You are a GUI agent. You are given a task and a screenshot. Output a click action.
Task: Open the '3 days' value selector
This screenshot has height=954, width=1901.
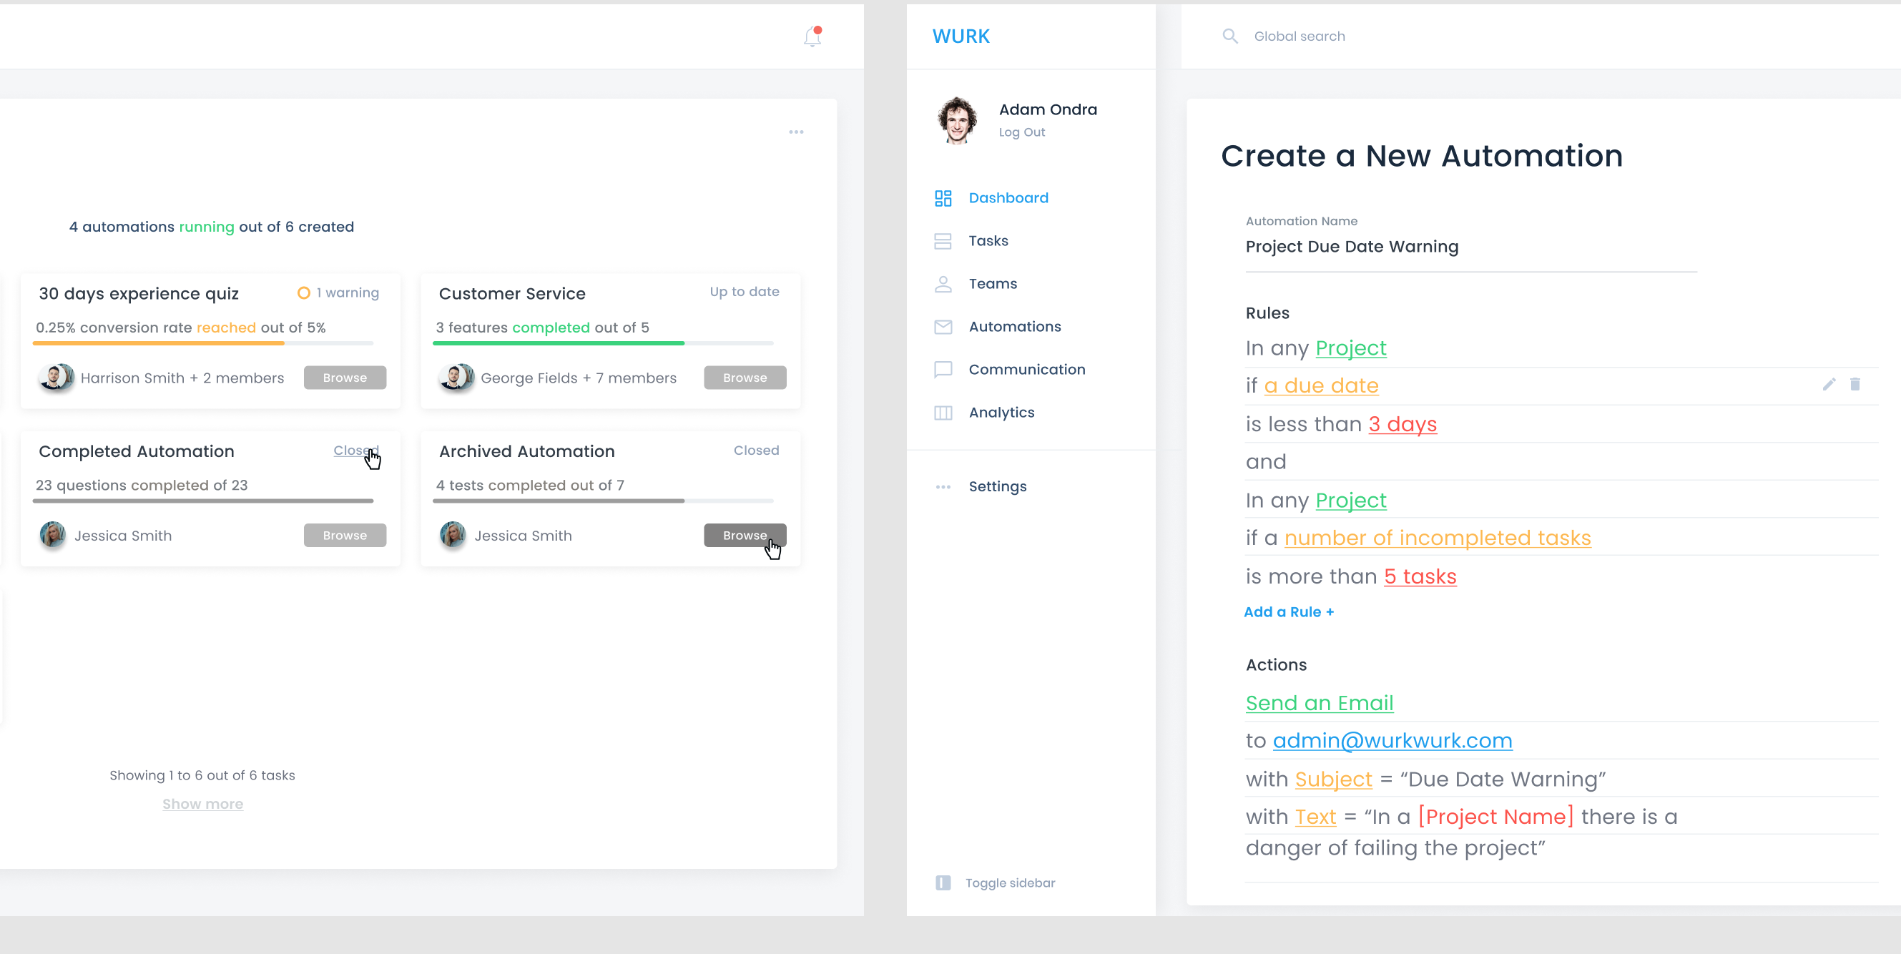pos(1402,424)
